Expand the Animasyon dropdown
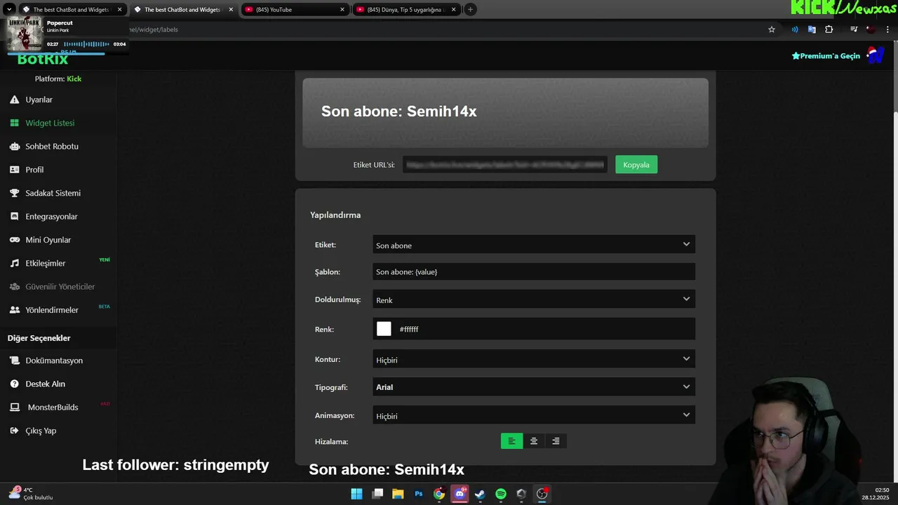 click(534, 415)
